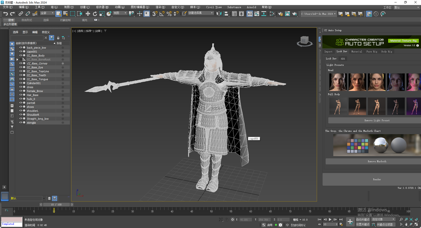Toggle the Set Key (设置关键点) mode
Viewport: 421px width, 228px height.
click(363, 224)
